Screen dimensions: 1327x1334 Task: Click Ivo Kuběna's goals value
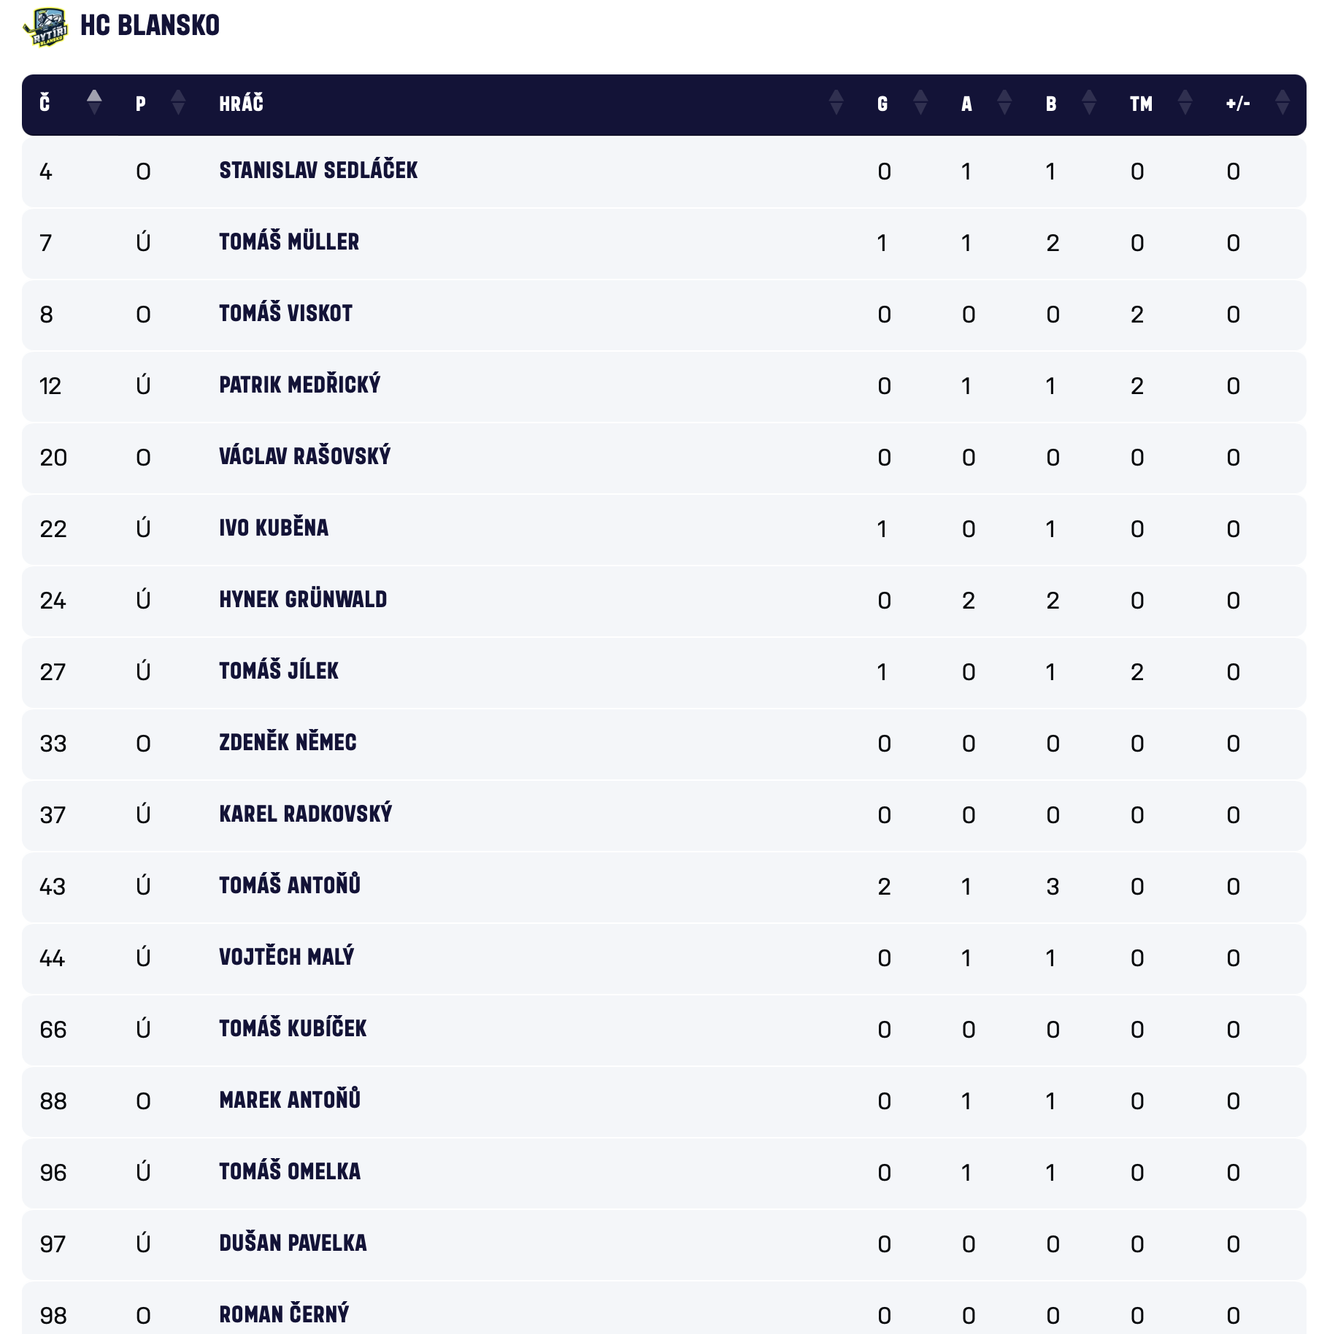point(882,529)
